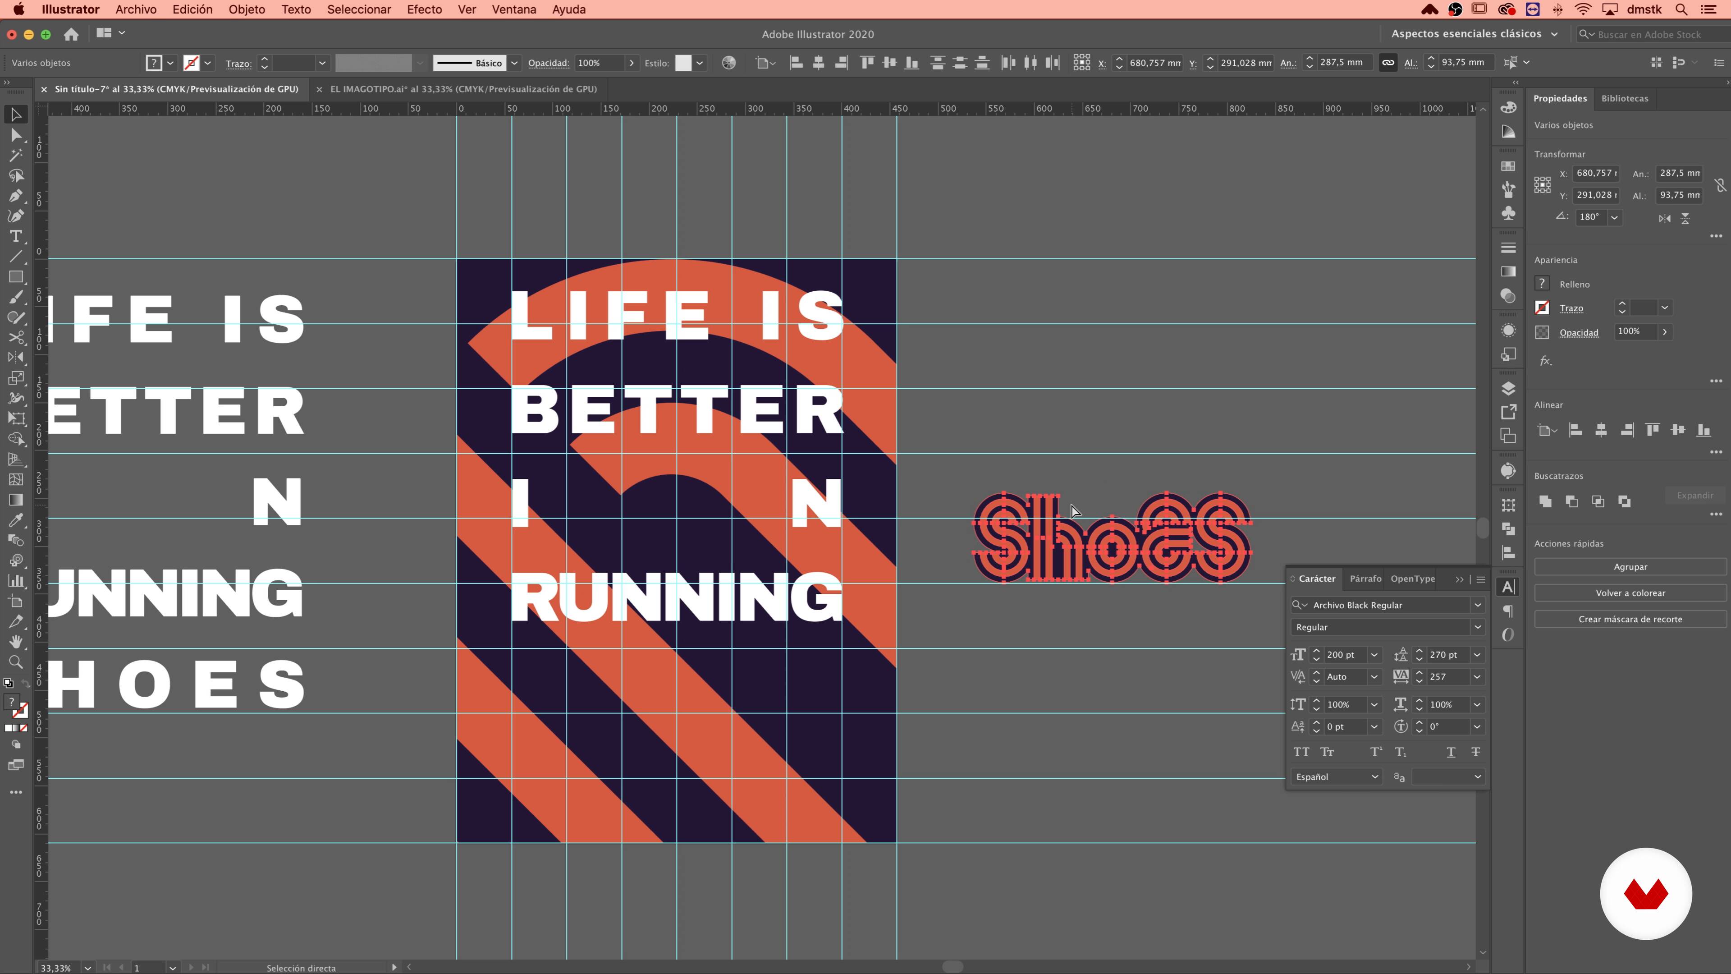
Task: Toggle Strikethrough in Character panel
Action: pos(1476,752)
